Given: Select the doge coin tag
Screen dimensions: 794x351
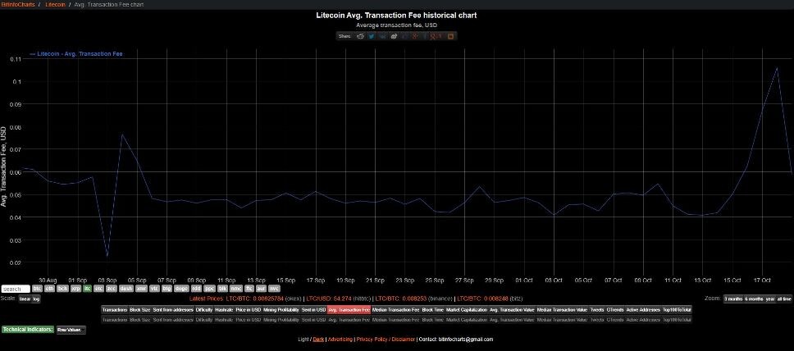Looking at the screenshot, I should [181, 289].
